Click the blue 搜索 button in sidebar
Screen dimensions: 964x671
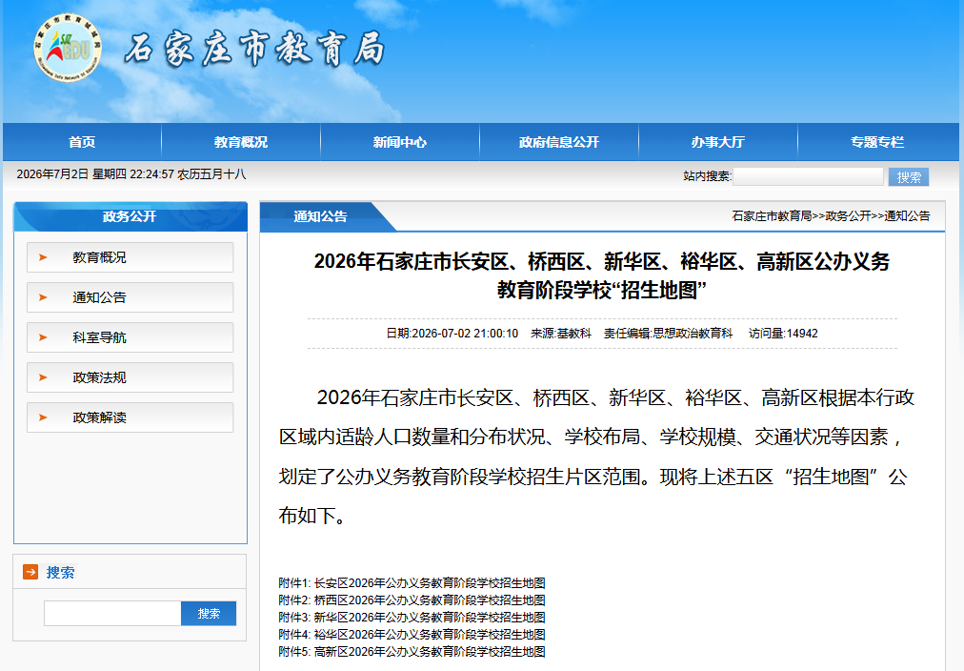209,613
